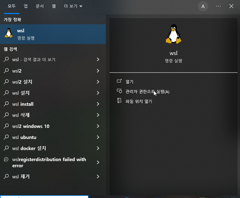
Task: Expand arrow next to wsl2
Action: click(x=98, y=71)
